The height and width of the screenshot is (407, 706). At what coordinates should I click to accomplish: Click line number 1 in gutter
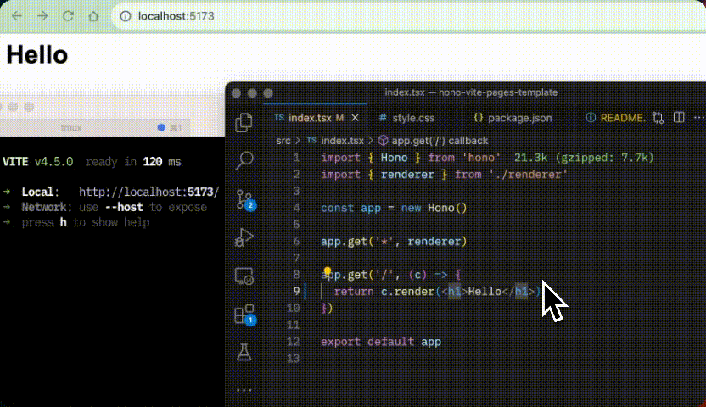pyautogui.click(x=296, y=158)
